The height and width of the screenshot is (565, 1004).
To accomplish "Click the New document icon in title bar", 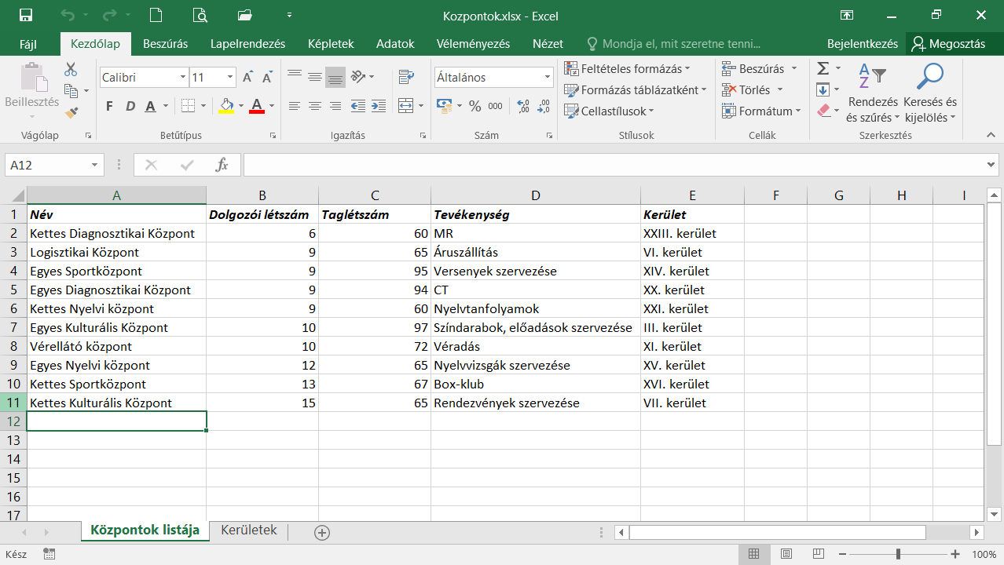I will click(x=156, y=14).
